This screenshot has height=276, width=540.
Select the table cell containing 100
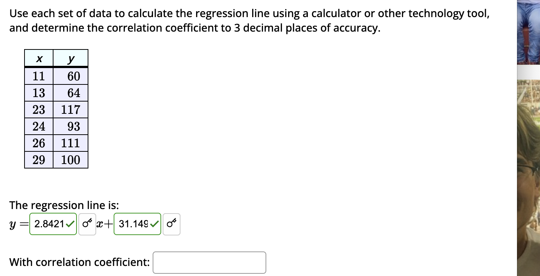pyautogui.click(x=71, y=160)
